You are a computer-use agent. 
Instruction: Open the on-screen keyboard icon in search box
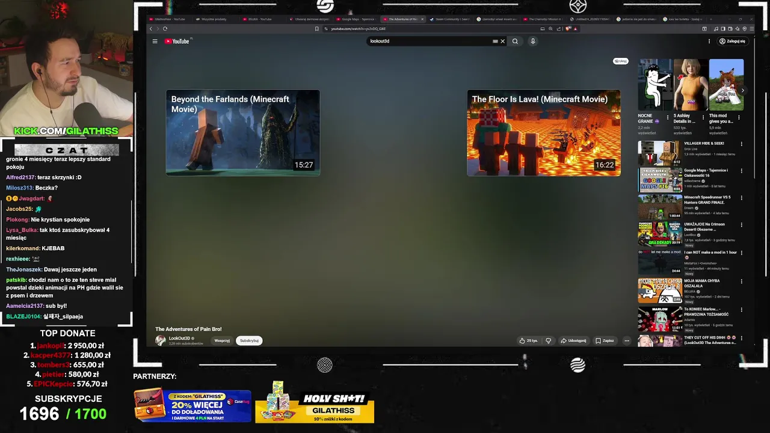(495, 41)
